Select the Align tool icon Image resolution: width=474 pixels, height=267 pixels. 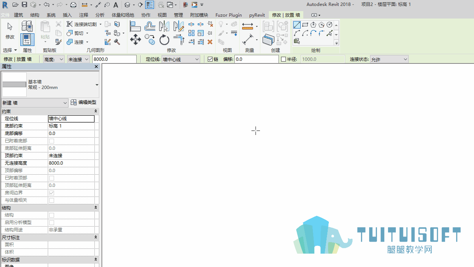coord(136,26)
